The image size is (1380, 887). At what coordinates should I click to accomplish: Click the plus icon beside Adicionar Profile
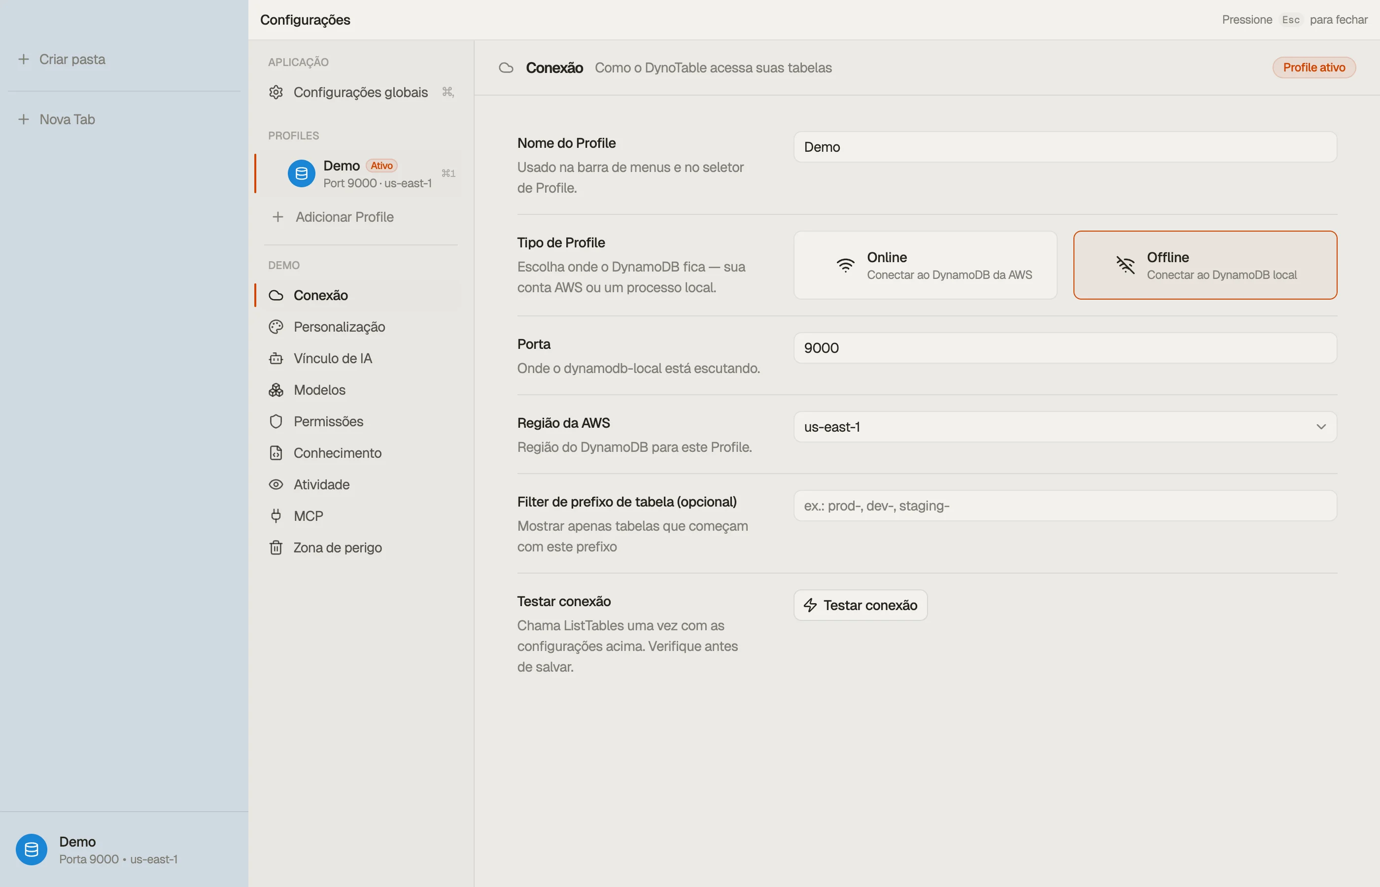[277, 217]
